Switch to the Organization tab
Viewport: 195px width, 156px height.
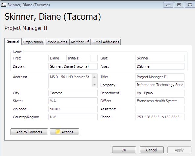click(33, 42)
